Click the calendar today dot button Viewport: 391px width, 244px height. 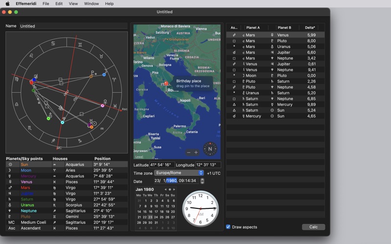coord(170,189)
